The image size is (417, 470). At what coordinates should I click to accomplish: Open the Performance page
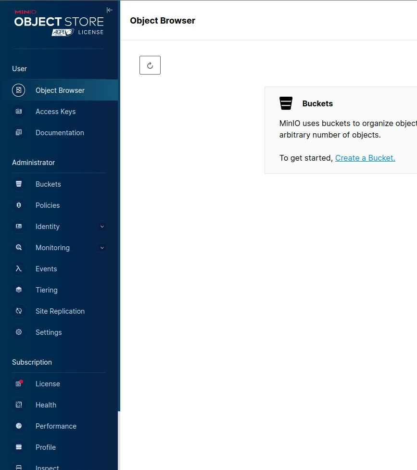(x=59, y=426)
